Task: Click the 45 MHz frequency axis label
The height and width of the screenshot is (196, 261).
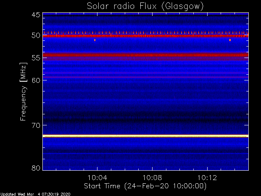Action: point(36,15)
